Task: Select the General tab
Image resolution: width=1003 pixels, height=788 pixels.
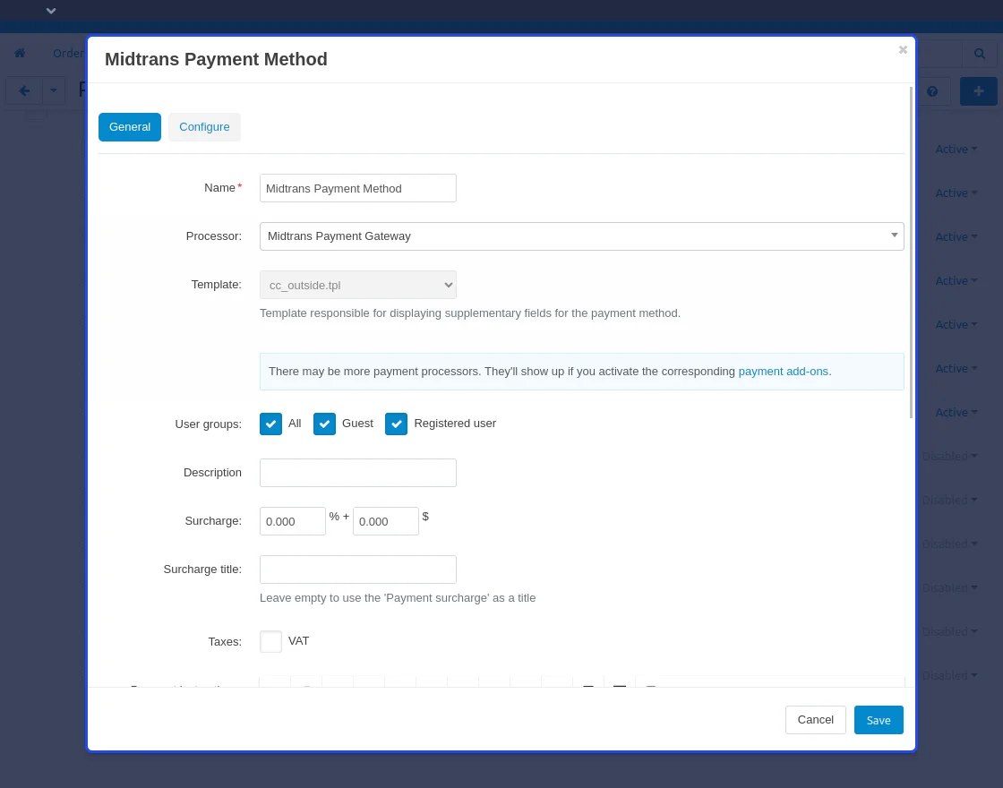Action: pos(130,127)
